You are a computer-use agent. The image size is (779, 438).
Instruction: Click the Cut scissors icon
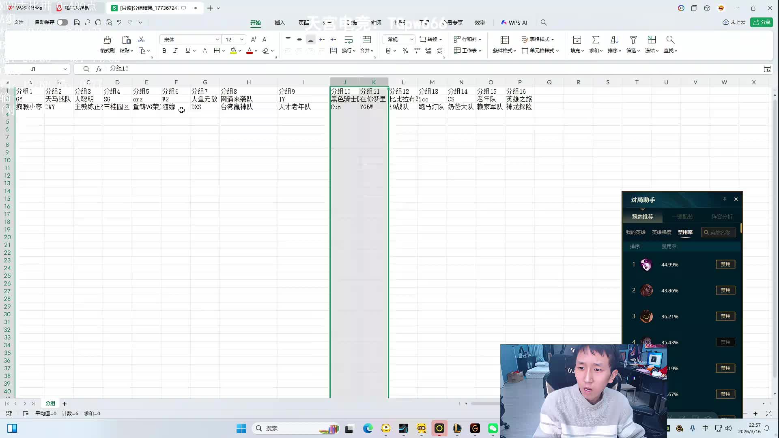[x=141, y=39]
